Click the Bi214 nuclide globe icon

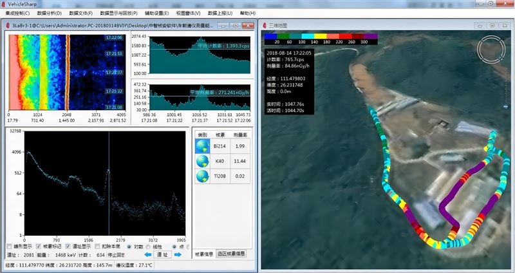[203, 146]
